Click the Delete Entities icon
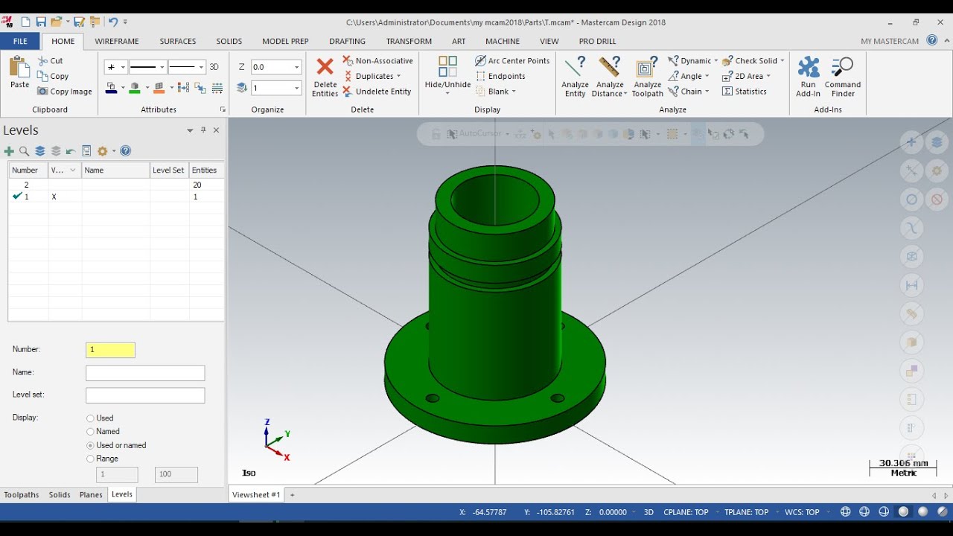This screenshot has height=536, width=953. [x=325, y=67]
